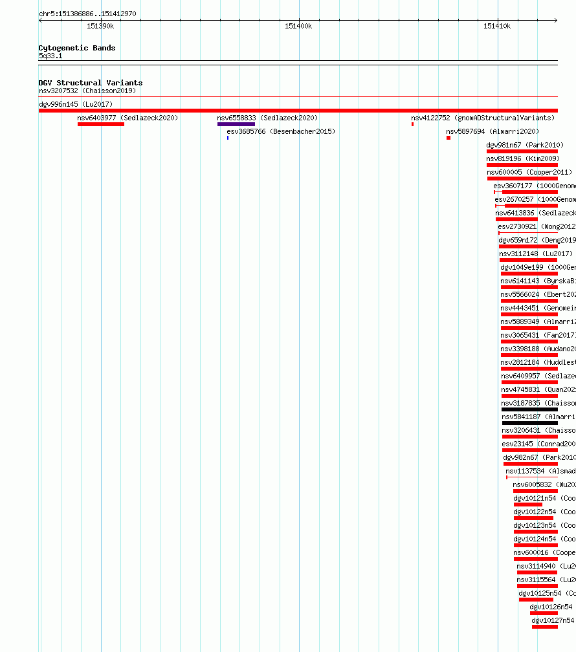Click the nsv3187835 variant label

[x=538, y=404]
